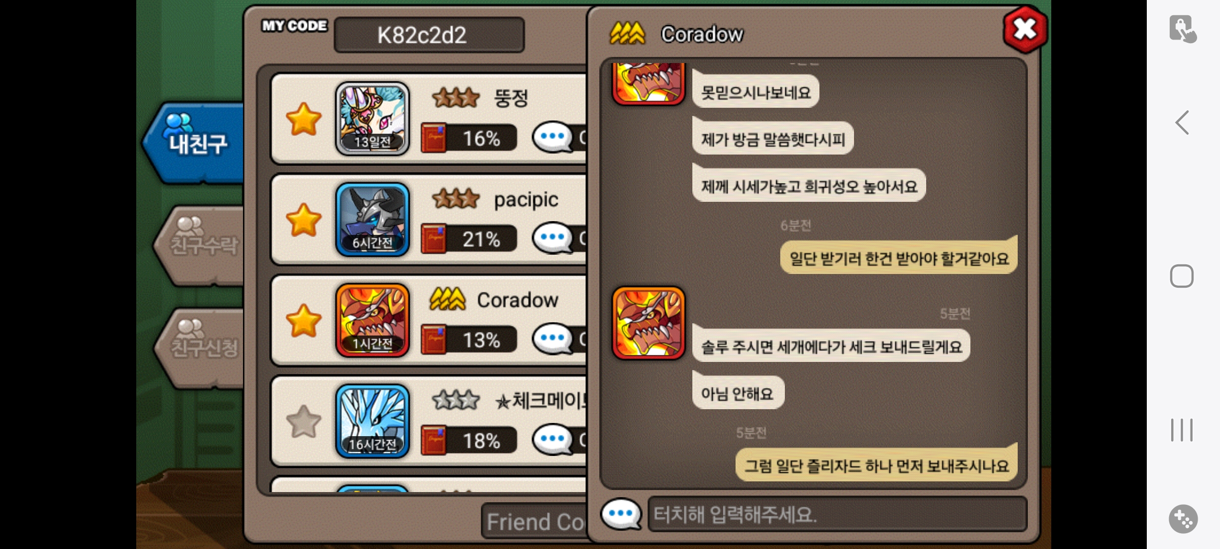Open chat bubble icon for pacipic
Image resolution: width=1220 pixels, height=549 pixels.
553,238
